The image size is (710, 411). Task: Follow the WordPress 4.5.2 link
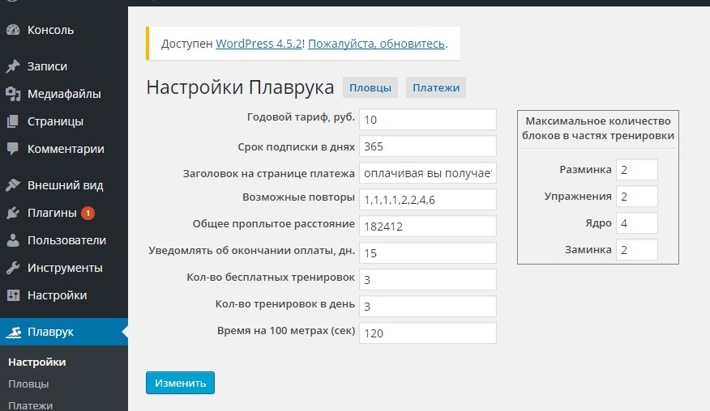(259, 44)
